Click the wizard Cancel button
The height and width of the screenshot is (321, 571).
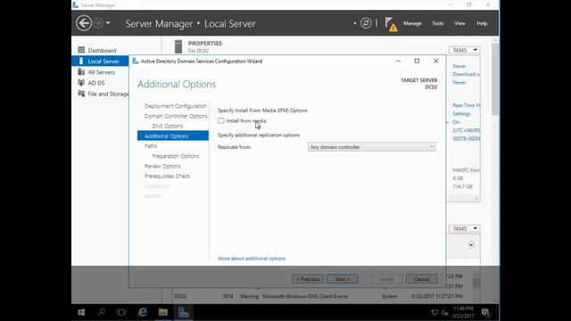[421, 279]
